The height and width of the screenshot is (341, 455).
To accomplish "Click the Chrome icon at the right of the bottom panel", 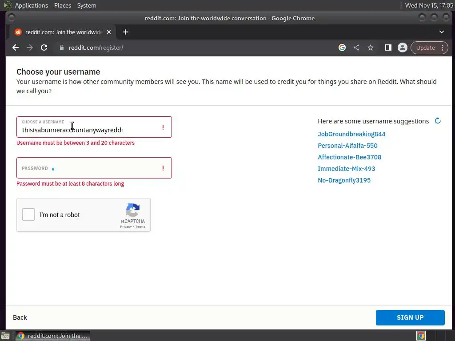I will coord(421,336).
